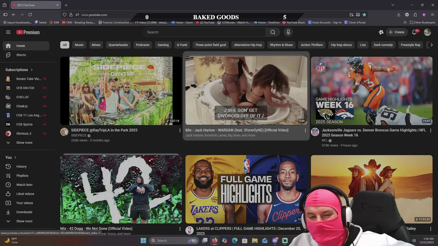Click the search magnifier button
The height and width of the screenshot is (246, 438).
click(x=273, y=32)
